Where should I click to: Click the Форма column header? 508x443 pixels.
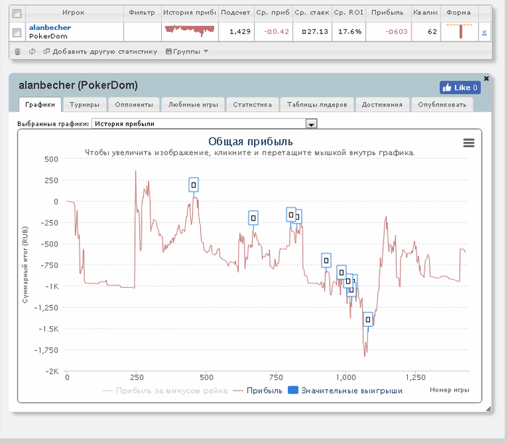[459, 12]
